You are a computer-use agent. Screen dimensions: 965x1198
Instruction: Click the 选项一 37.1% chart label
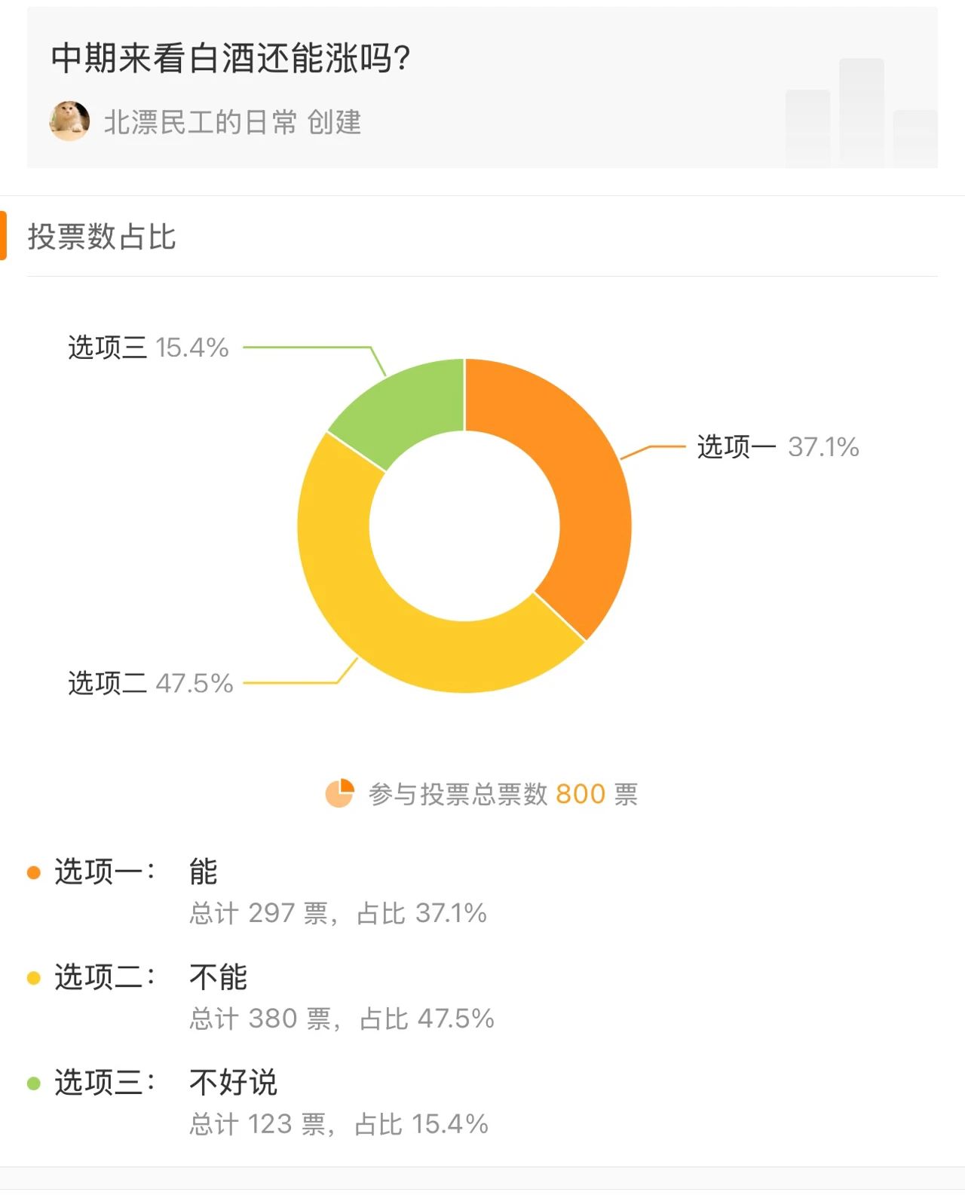(778, 447)
